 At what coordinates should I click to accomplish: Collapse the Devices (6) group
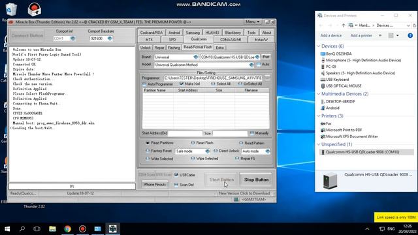(x=319, y=46)
